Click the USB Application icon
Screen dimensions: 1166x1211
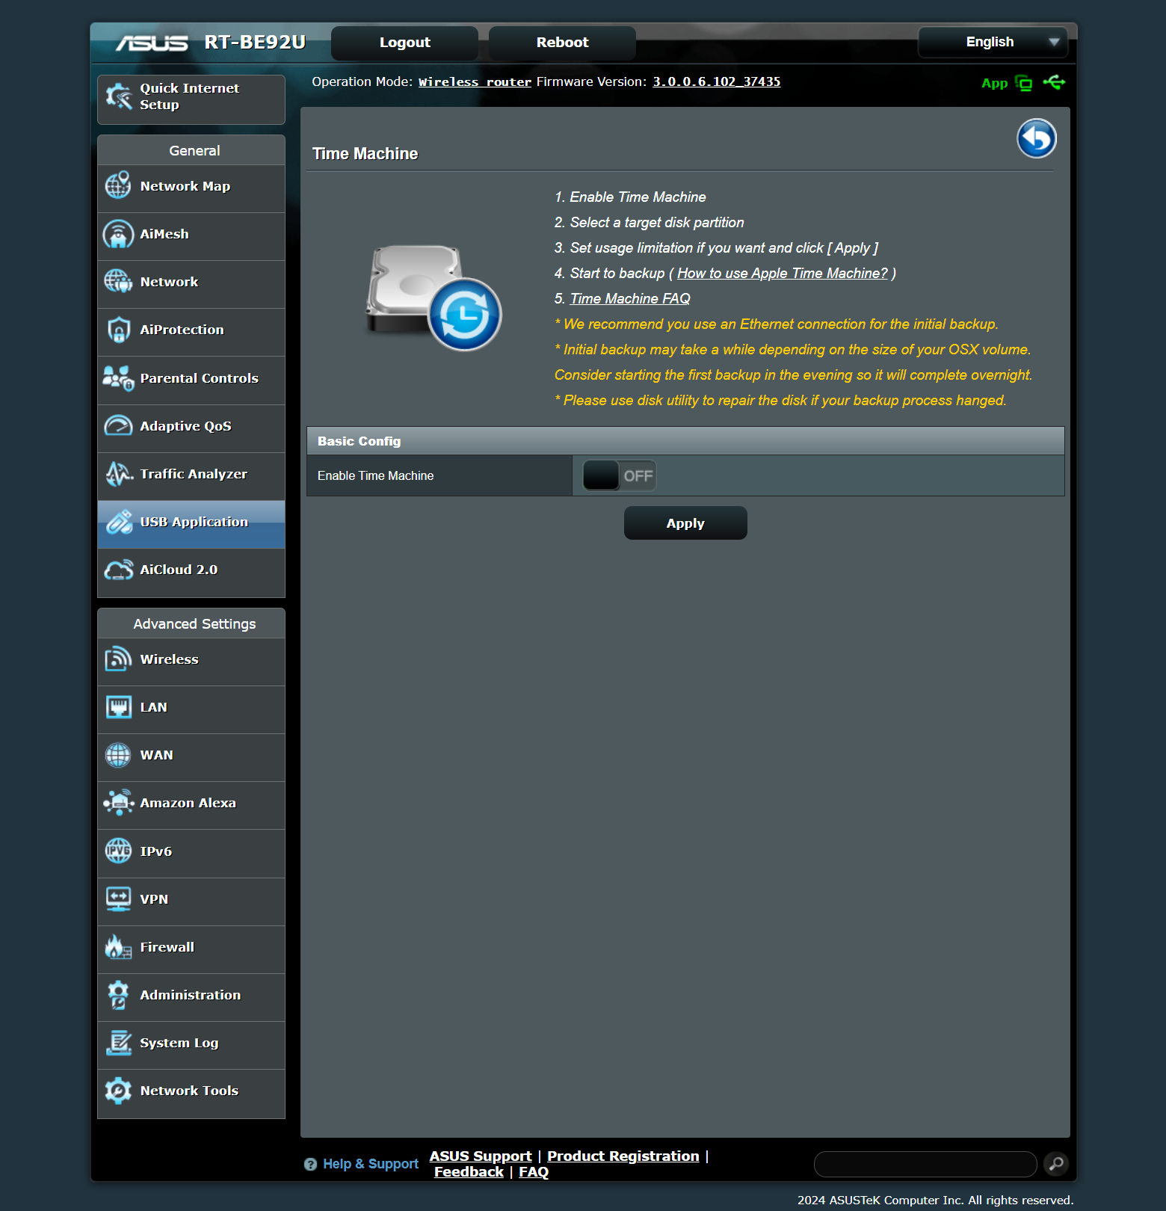coord(118,522)
